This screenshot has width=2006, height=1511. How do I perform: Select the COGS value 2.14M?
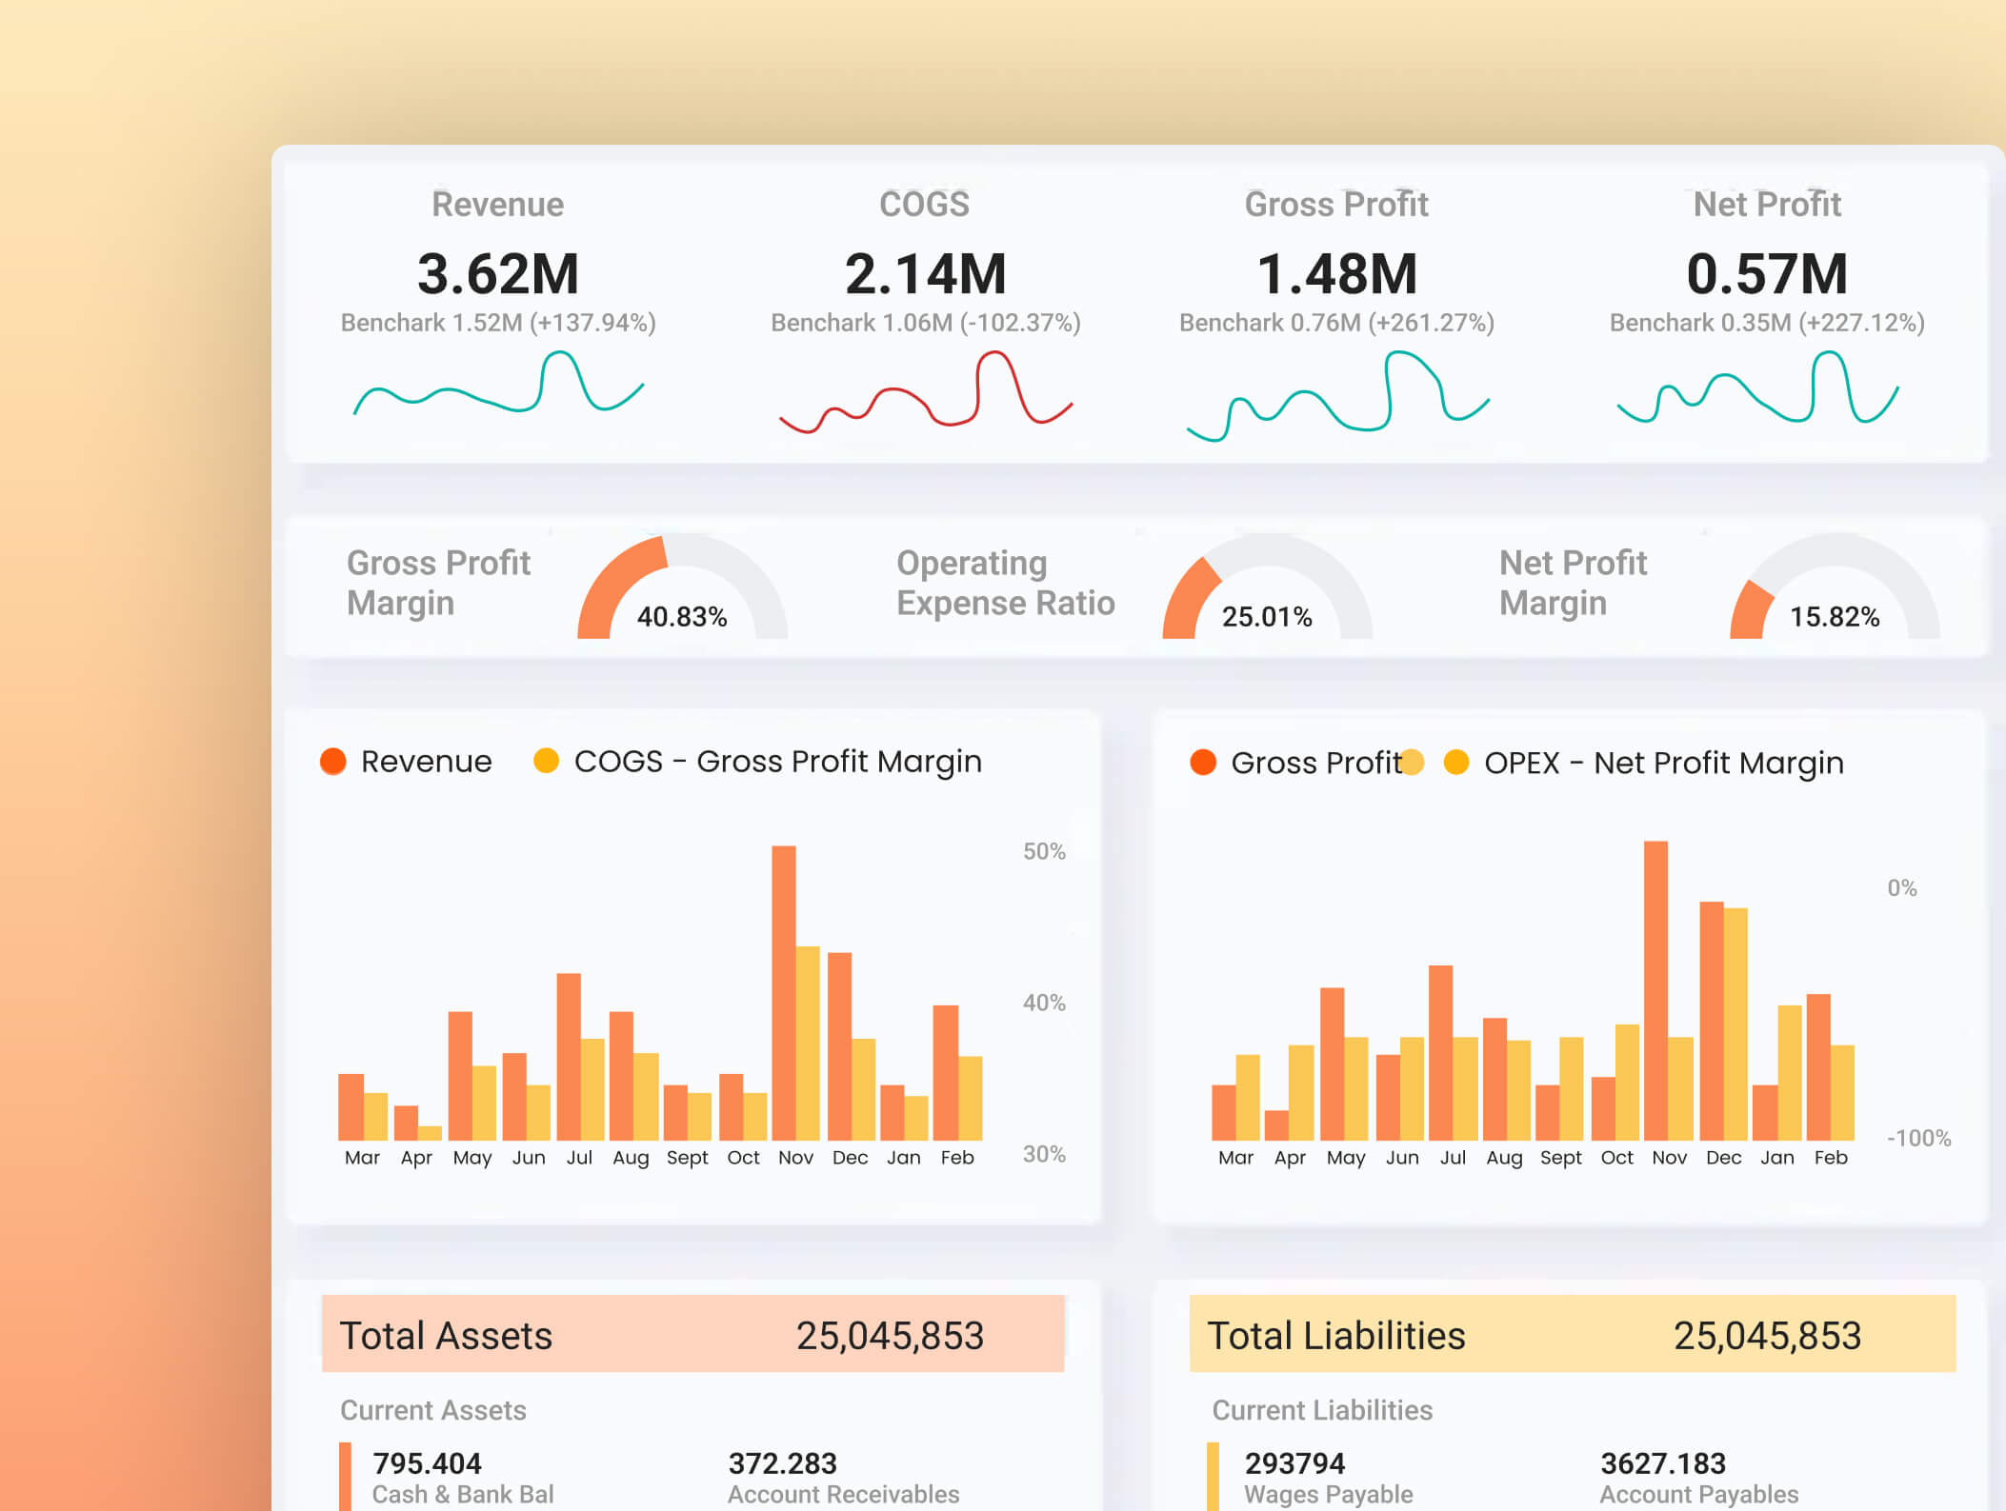pos(926,274)
